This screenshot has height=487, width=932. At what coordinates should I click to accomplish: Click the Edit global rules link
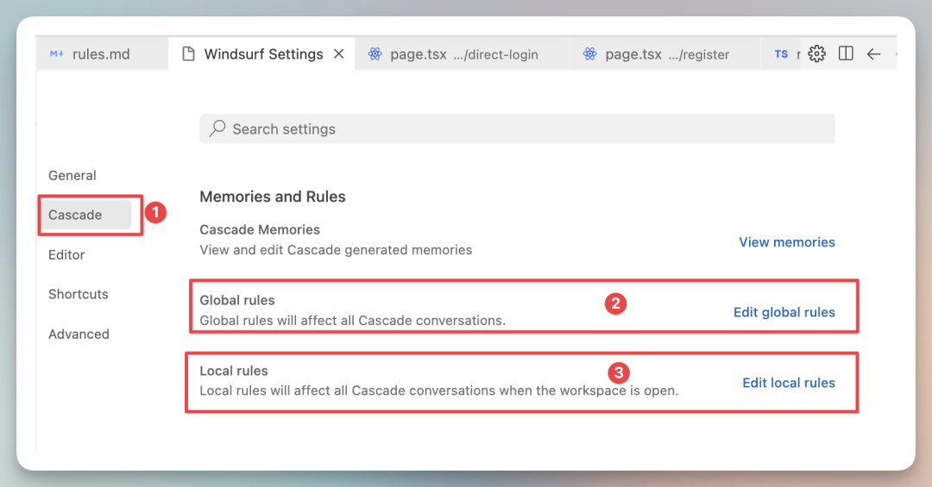(784, 312)
